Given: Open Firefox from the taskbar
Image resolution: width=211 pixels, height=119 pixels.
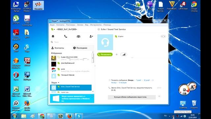Looking at the screenshot, I should point(70,116).
